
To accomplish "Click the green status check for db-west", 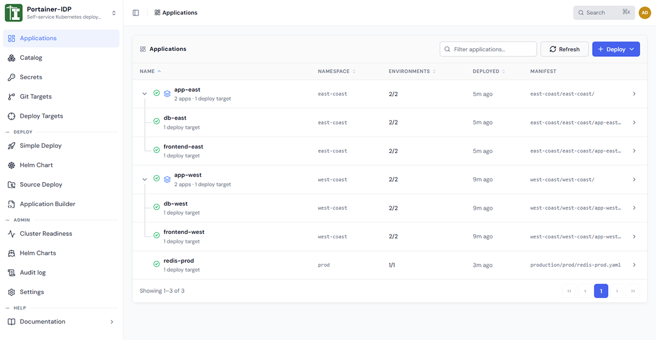I will 156,208.
